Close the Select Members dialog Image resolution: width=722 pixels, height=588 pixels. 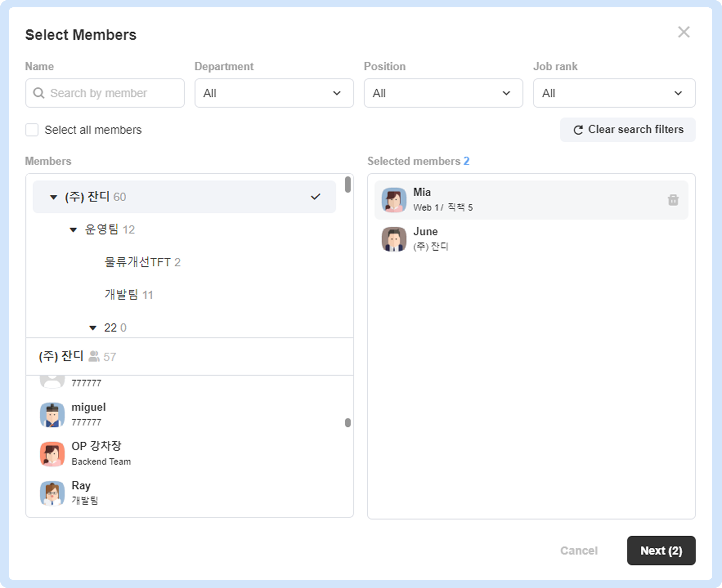coord(683,32)
